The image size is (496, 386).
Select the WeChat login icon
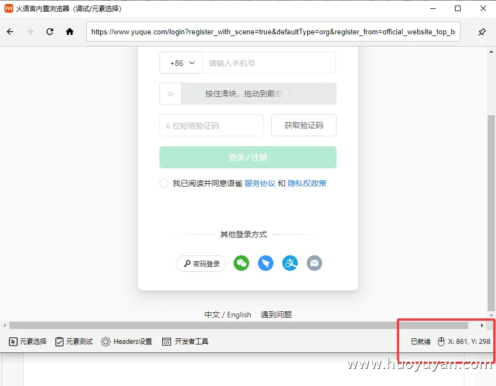(241, 263)
